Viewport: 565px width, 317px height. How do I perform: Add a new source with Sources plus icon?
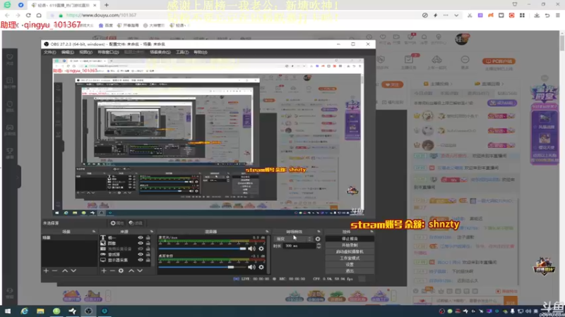click(104, 271)
